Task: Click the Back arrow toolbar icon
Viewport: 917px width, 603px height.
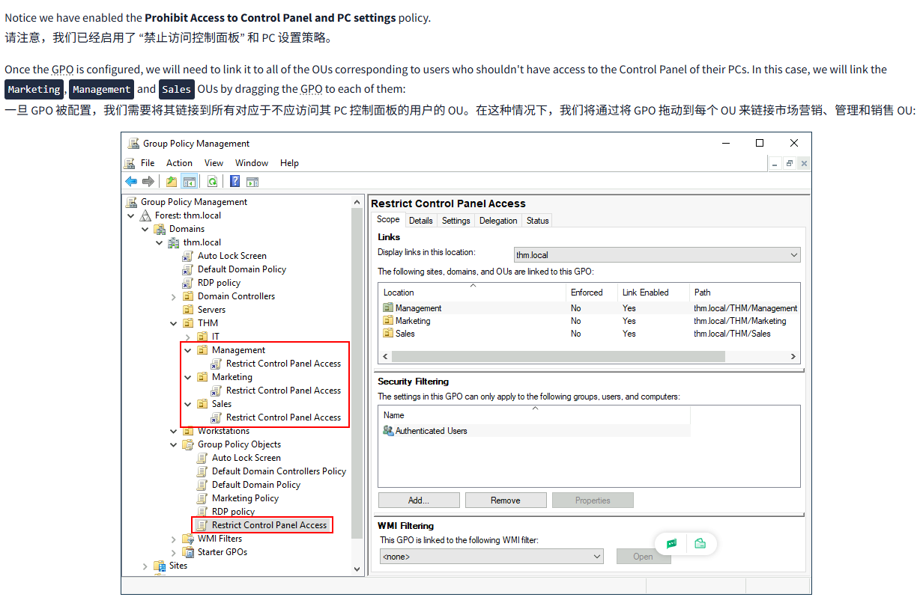Action: pos(131,181)
